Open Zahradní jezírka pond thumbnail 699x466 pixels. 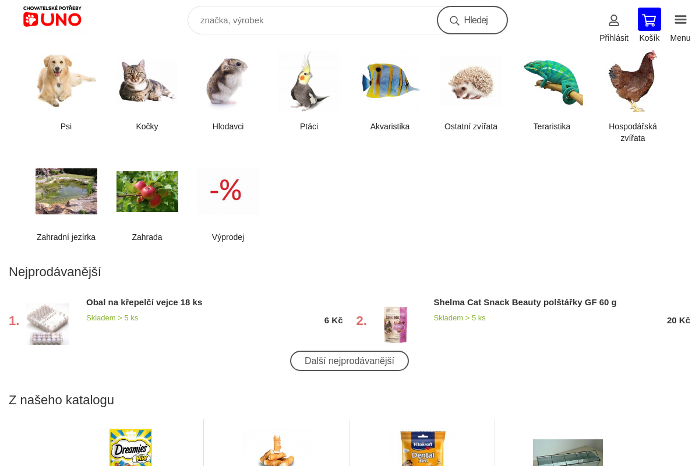click(66, 191)
